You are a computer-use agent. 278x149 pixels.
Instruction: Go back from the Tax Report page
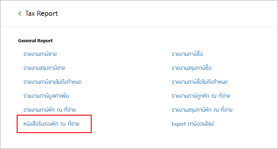click(20, 14)
